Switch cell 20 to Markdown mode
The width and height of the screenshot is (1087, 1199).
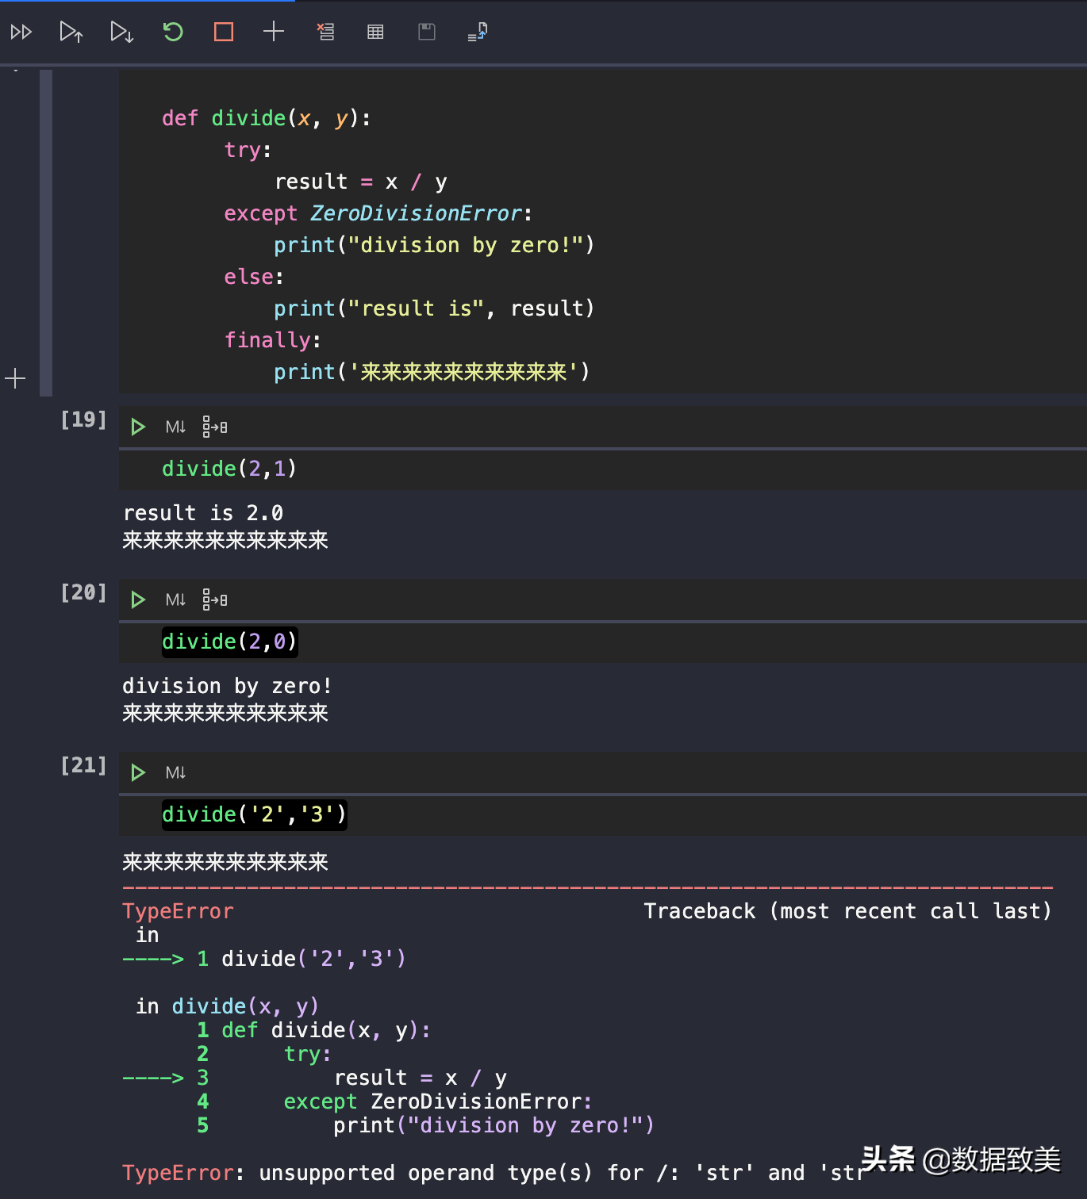(175, 600)
